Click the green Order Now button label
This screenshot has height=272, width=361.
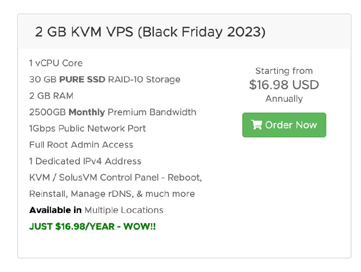[291, 125]
